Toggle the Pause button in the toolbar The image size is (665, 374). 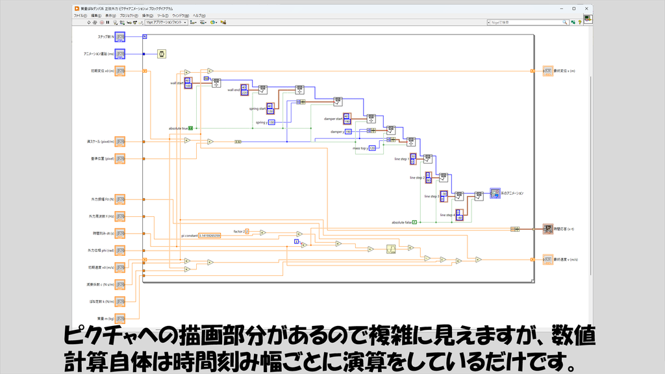(108, 23)
